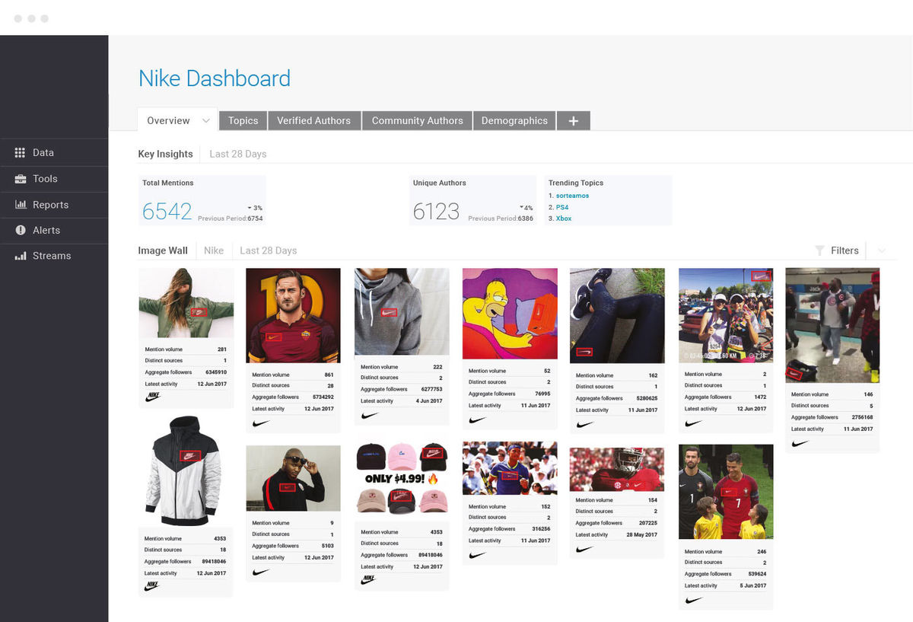Open the Xbox trending topic link

pos(564,218)
